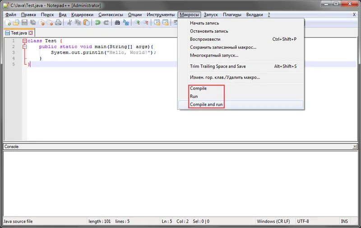The image size is (361, 228).
Task: Open the Правка menu
Action: pos(28,15)
